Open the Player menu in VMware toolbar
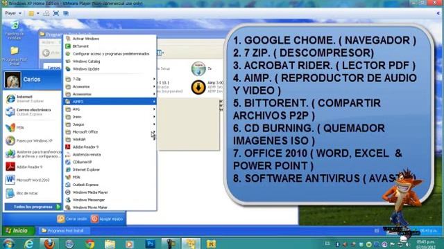 13,13
